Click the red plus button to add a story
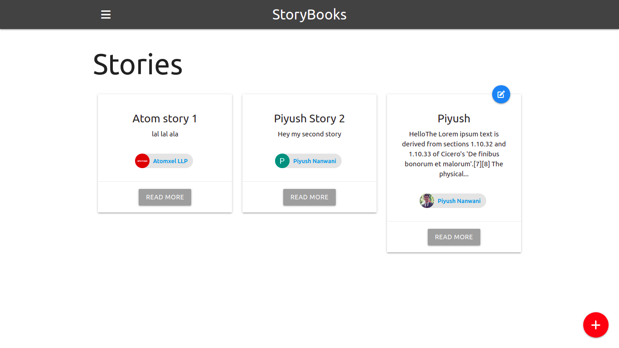 coord(595,325)
